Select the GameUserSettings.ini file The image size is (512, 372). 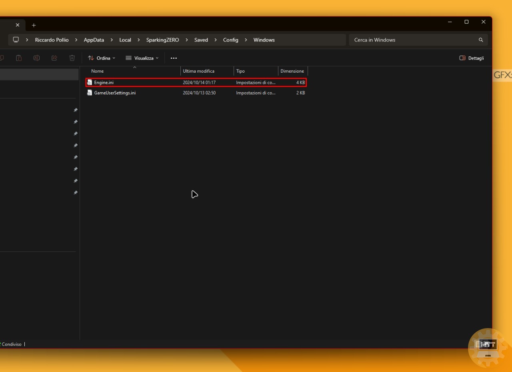(x=196, y=93)
